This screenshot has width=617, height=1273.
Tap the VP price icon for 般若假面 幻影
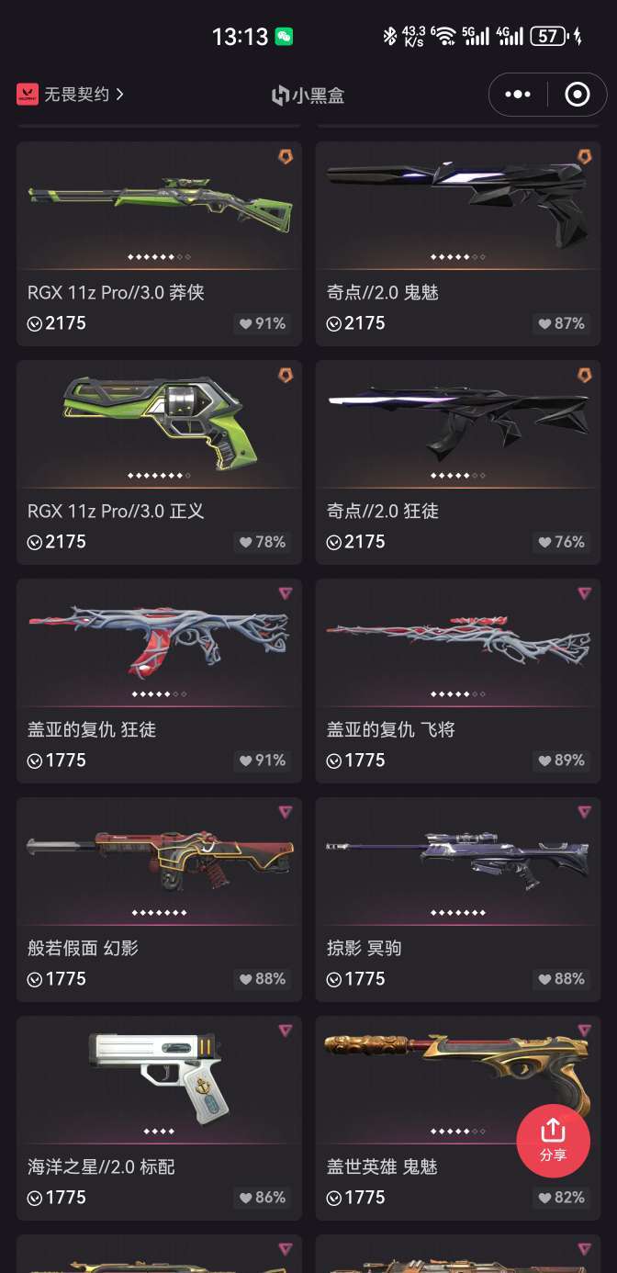click(x=35, y=979)
